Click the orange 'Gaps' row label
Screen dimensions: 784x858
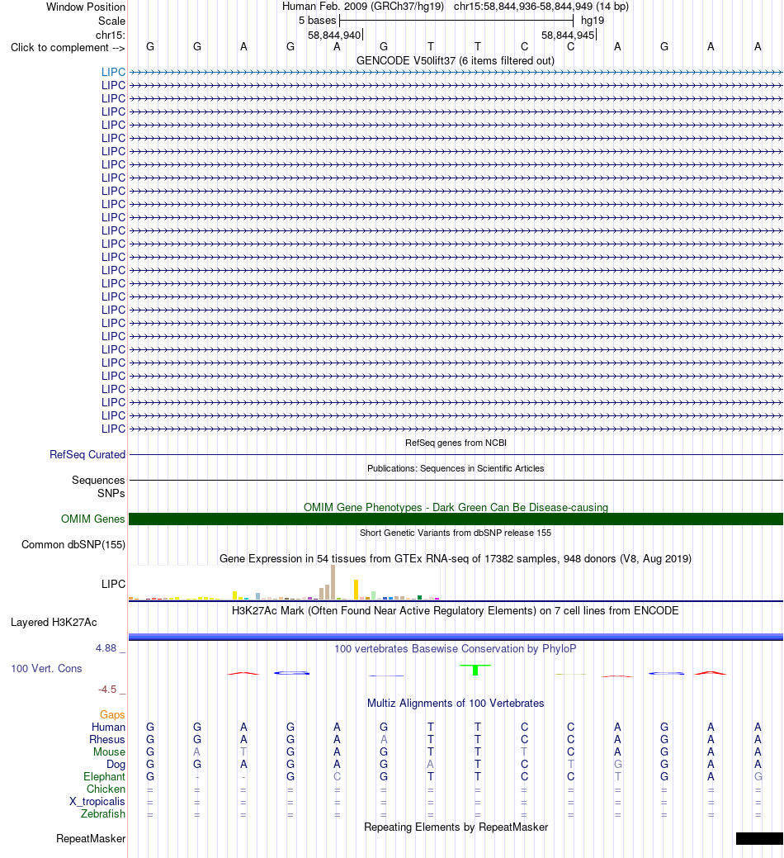pos(112,715)
